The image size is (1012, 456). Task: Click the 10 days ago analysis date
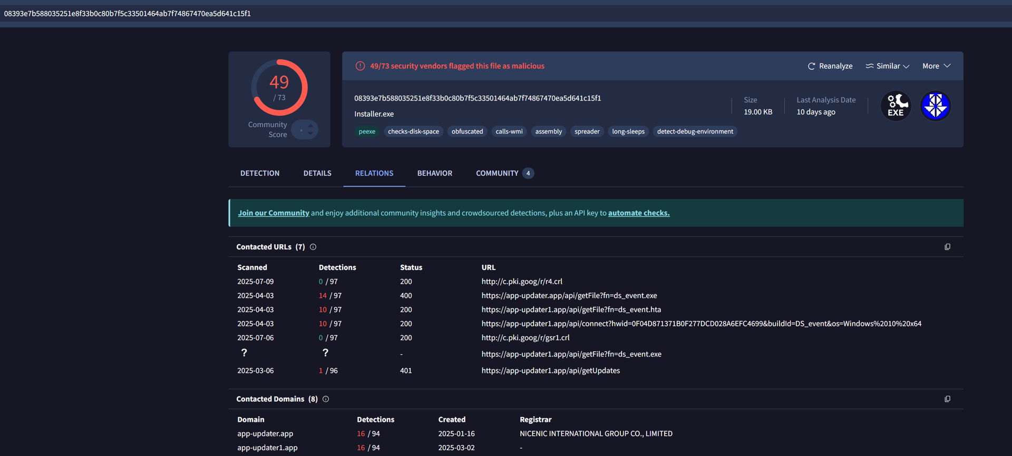pos(816,112)
